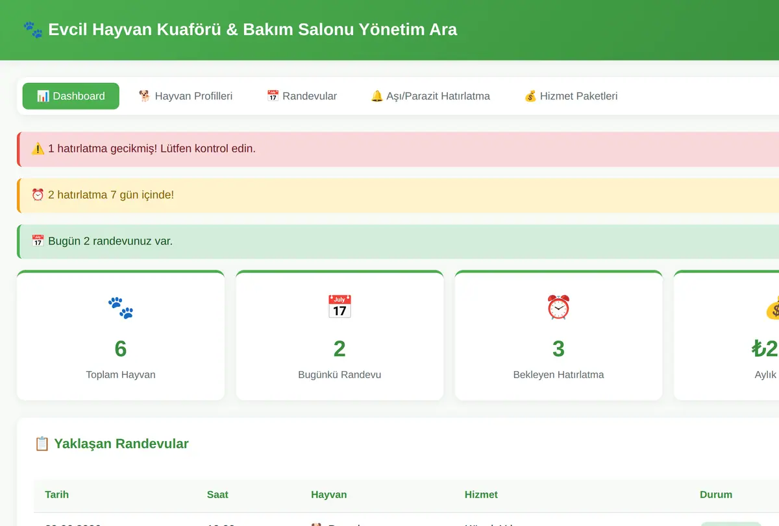Click the Bugünkü Randevu value 2
This screenshot has height=526, width=779.
point(340,349)
